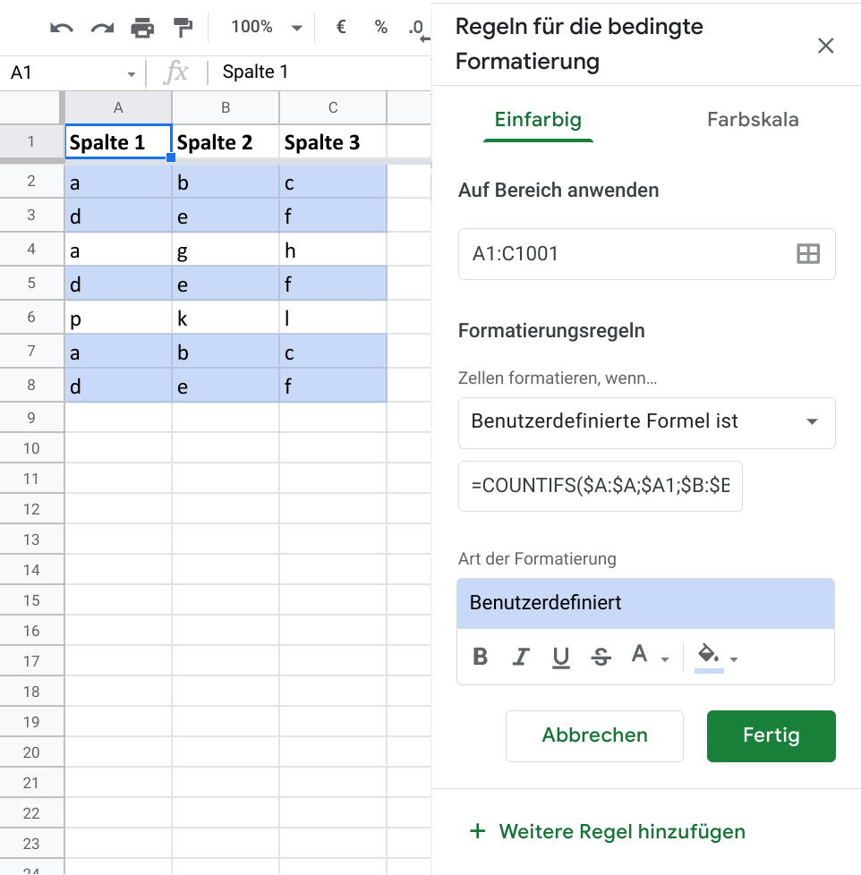Viewport: 861px width, 875px height.
Task: Toggle strikethrough in formatting style
Action: tap(601, 657)
